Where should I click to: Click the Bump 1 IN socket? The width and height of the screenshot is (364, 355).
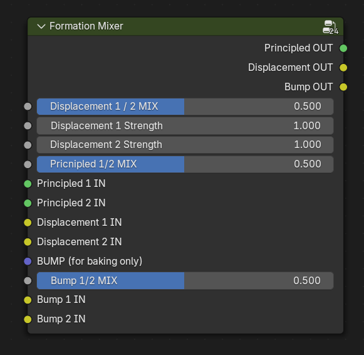28,300
